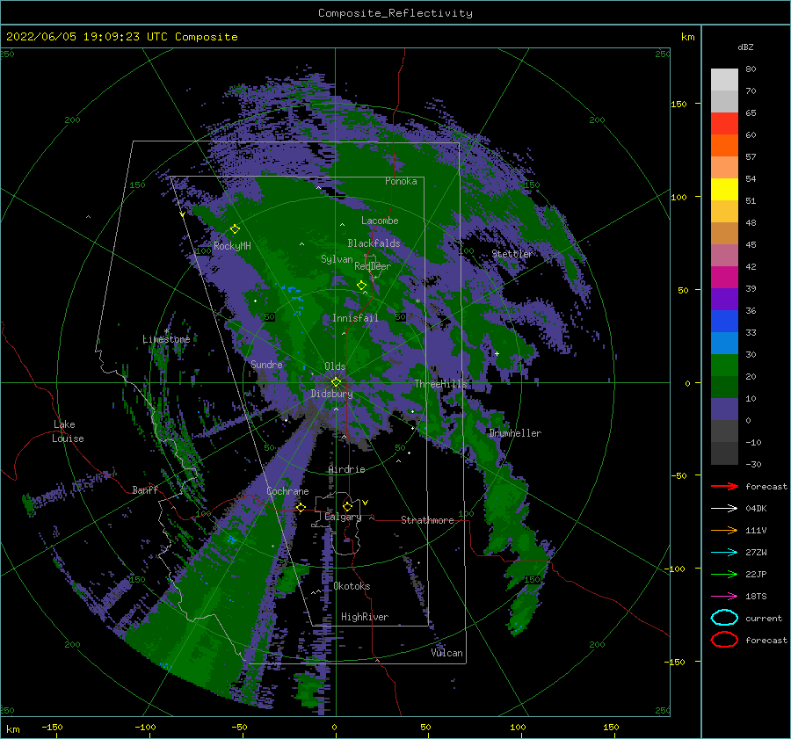Screen dimensions: 791x739
Task: Click the 'RedDeer' map label
Action: [x=373, y=266]
